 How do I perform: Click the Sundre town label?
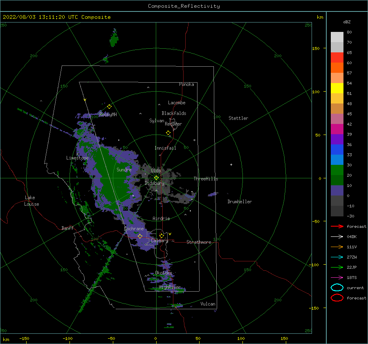pyautogui.click(x=124, y=170)
